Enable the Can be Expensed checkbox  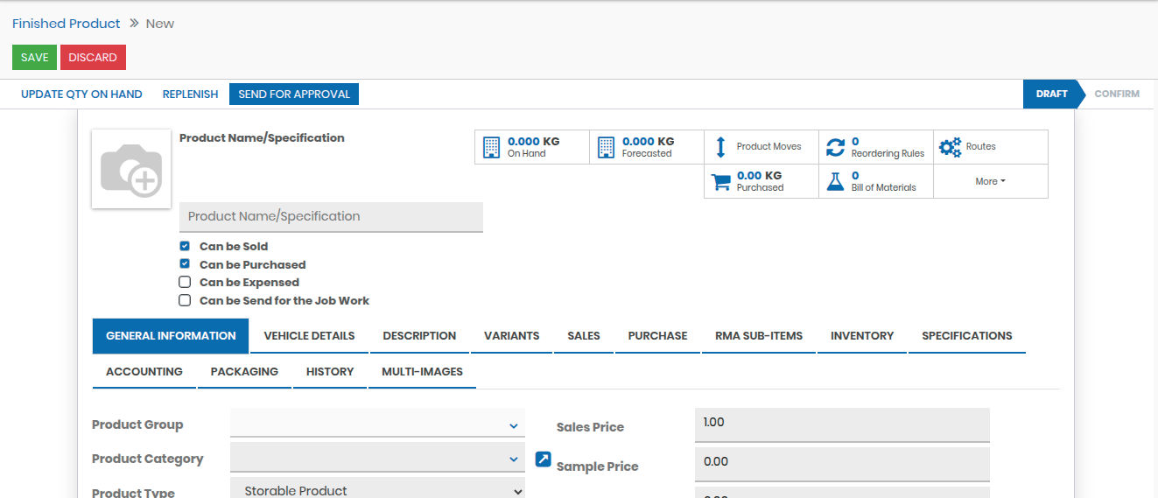185,283
